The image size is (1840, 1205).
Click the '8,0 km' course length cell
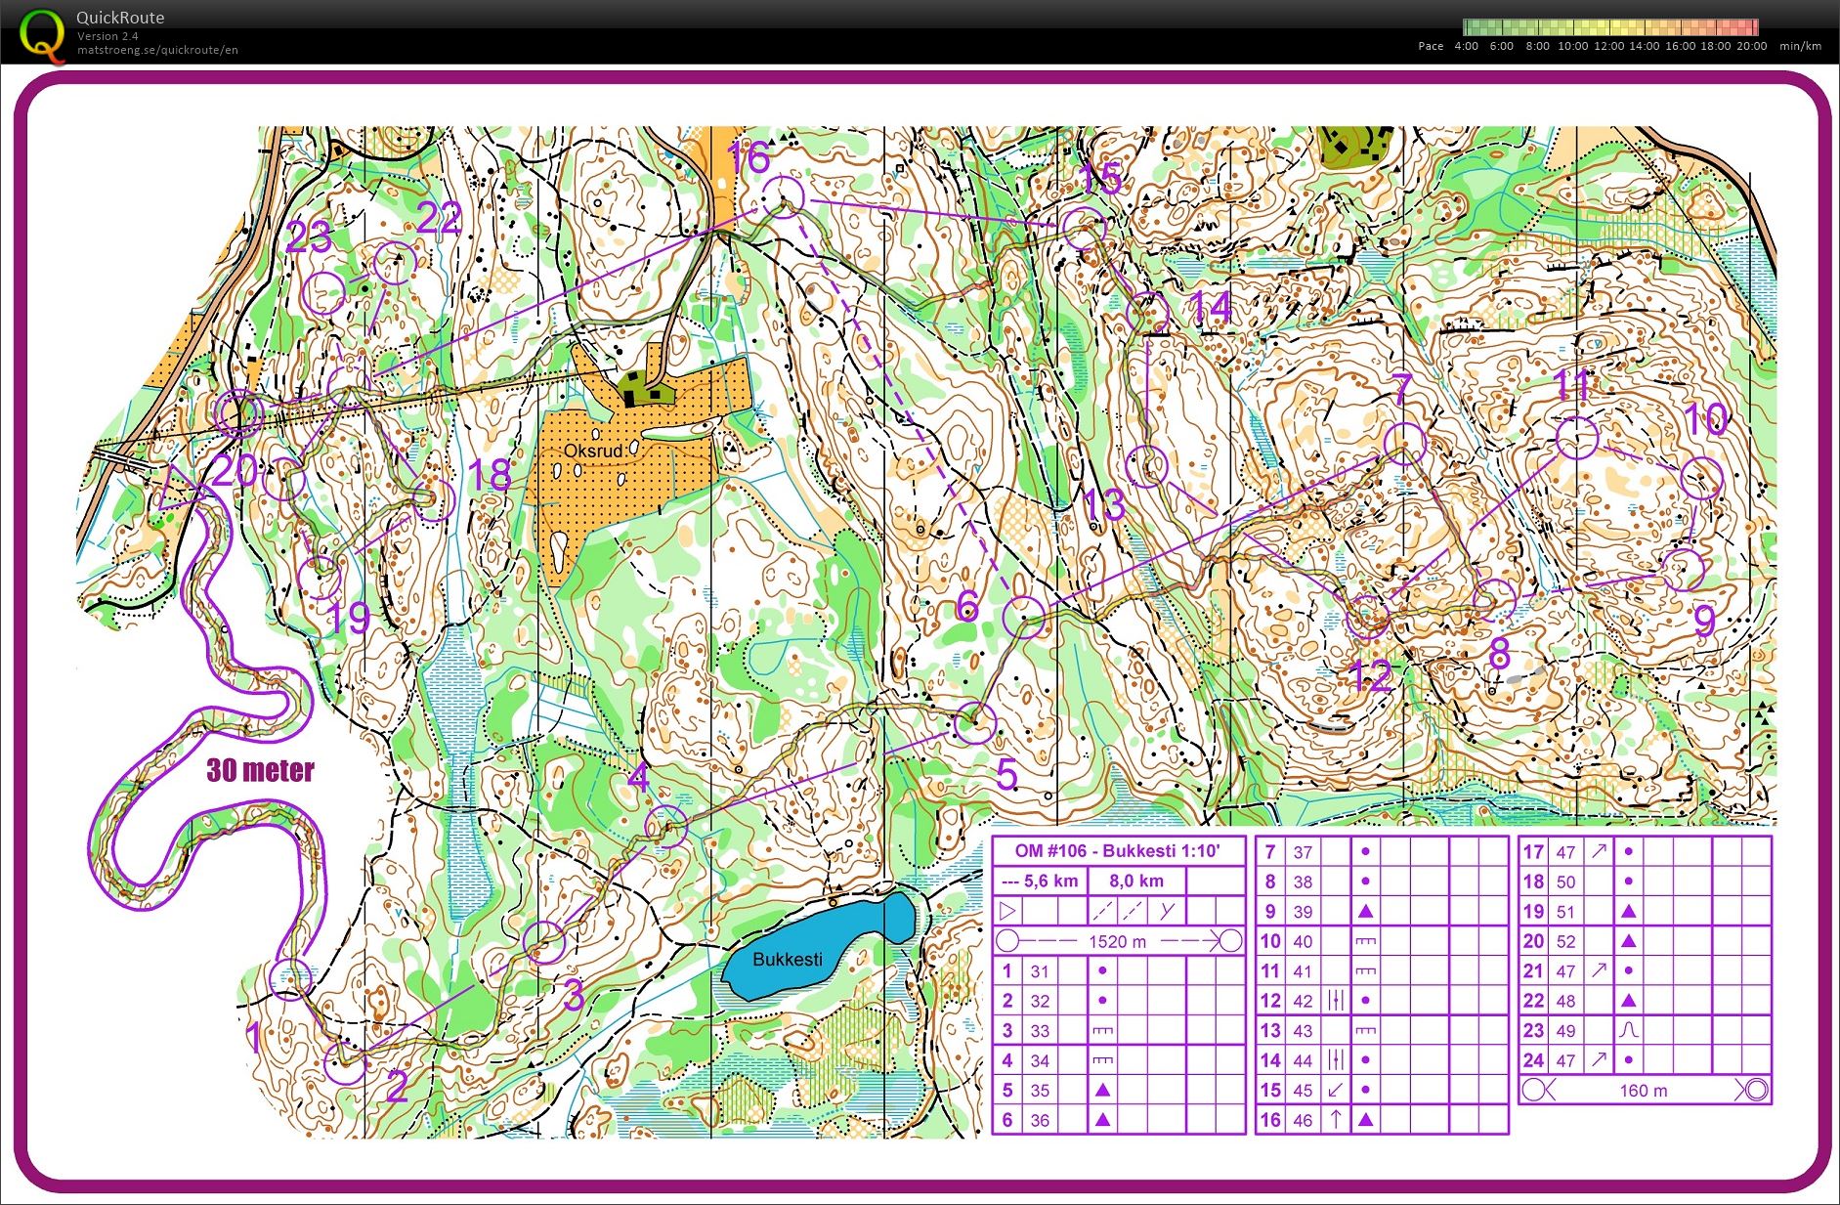[x=1135, y=881]
